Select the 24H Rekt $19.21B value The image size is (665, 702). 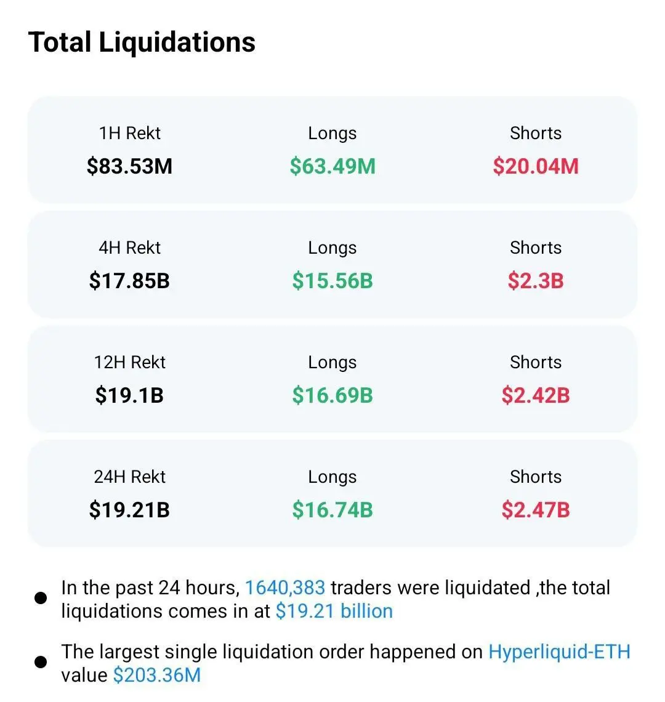129,510
